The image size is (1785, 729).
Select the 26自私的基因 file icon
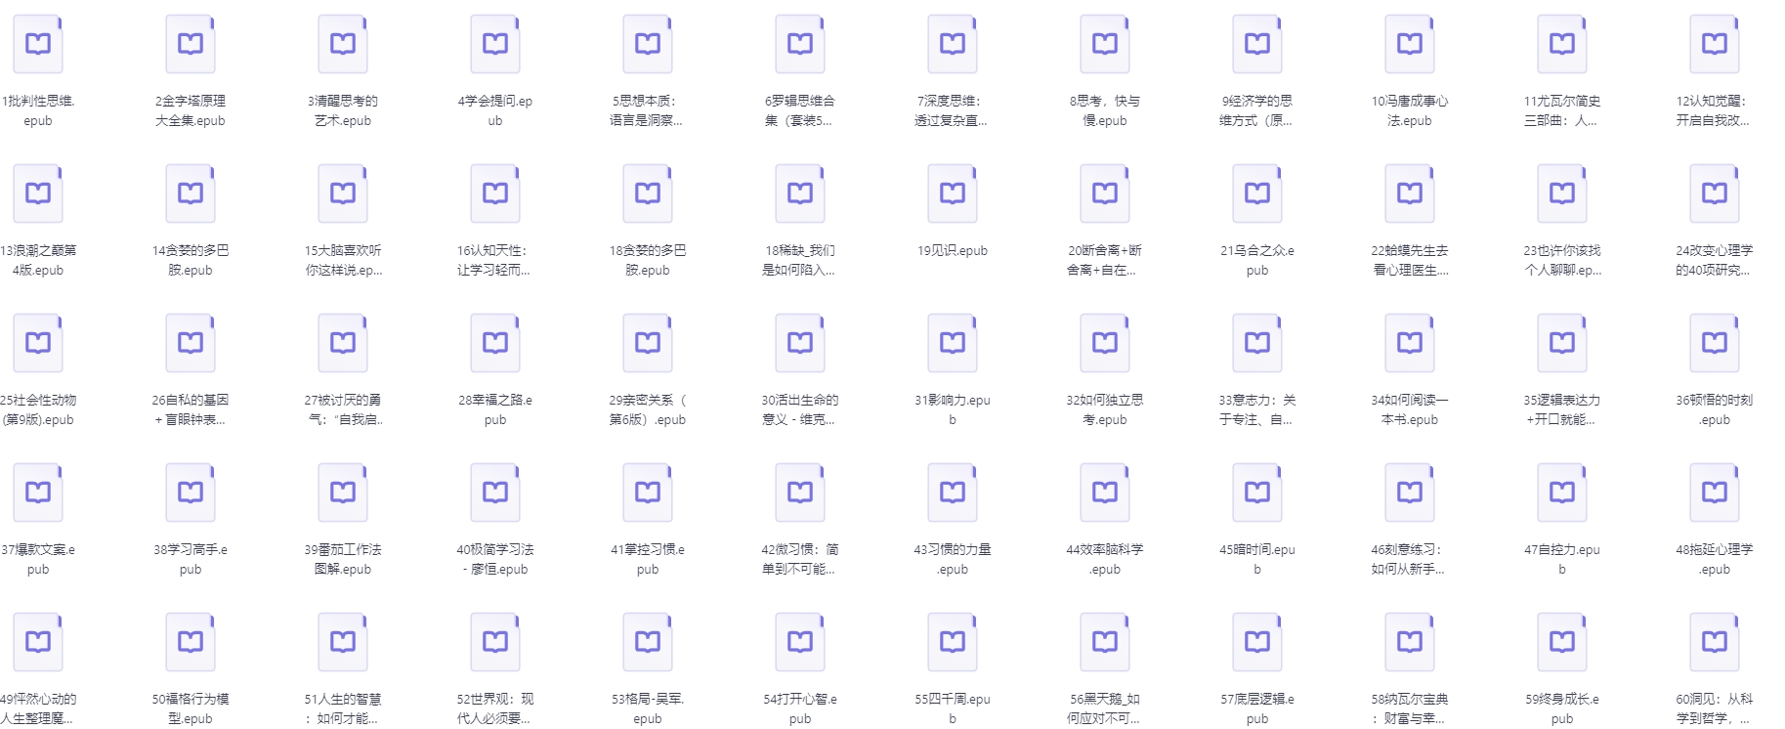coord(191,343)
